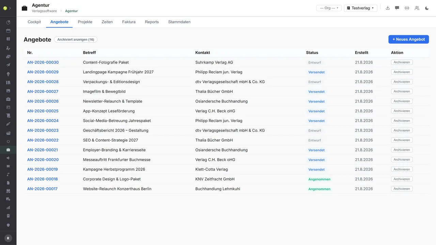Click the Erstellt column header
Image resolution: width=436 pixels, height=245 pixels.
point(361,53)
